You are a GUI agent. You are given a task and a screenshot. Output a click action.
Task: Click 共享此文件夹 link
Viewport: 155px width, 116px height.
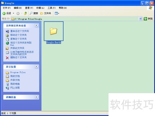click(x=17, y=48)
